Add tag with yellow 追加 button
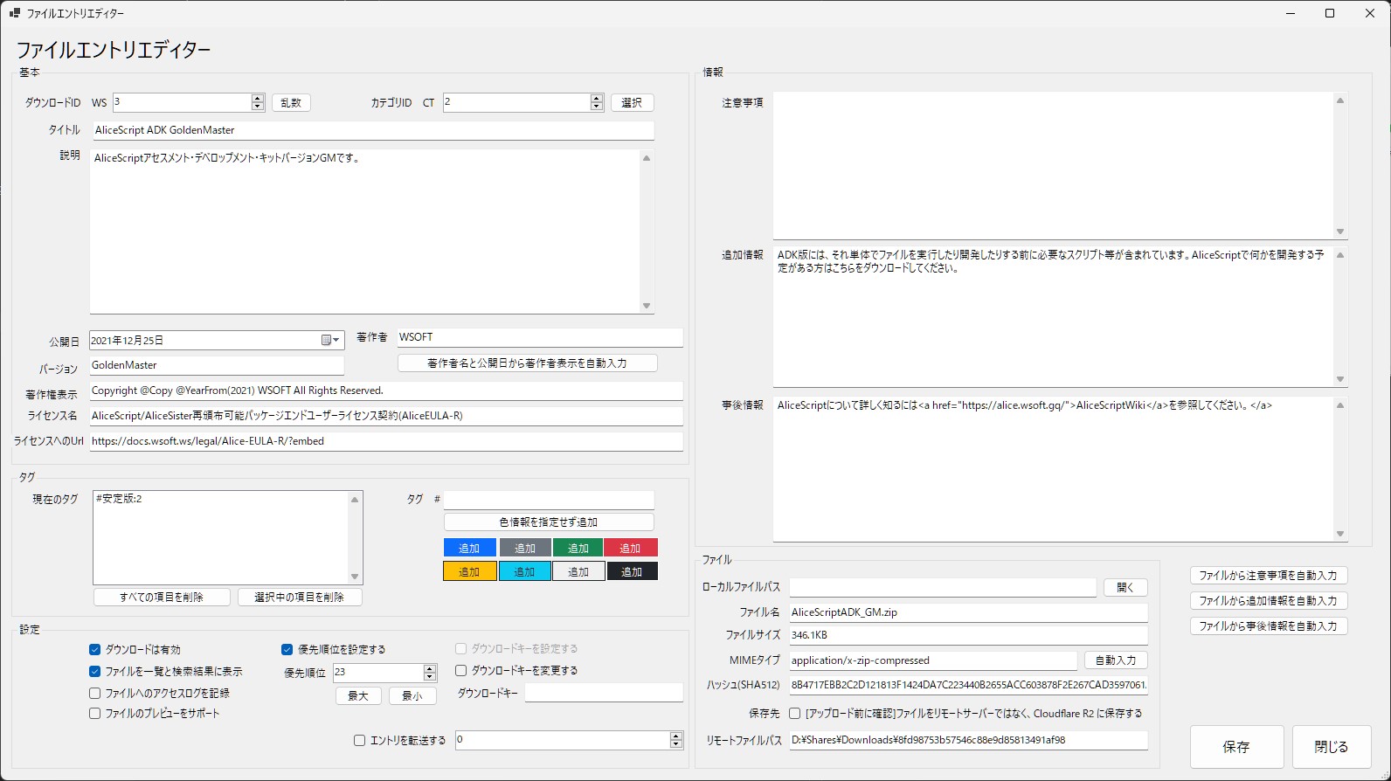The image size is (1391, 781). coord(470,572)
